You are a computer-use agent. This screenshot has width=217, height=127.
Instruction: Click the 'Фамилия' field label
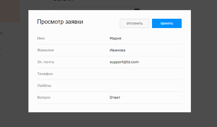click(x=45, y=50)
